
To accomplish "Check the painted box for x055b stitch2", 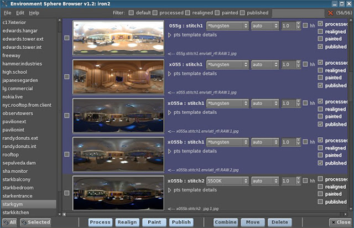I will click(320, 194).
